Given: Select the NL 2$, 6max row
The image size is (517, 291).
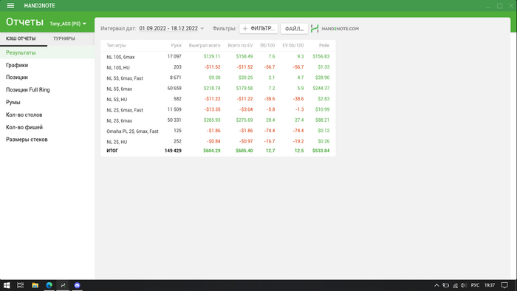Looking at the screenshot, I should (218, 120).
